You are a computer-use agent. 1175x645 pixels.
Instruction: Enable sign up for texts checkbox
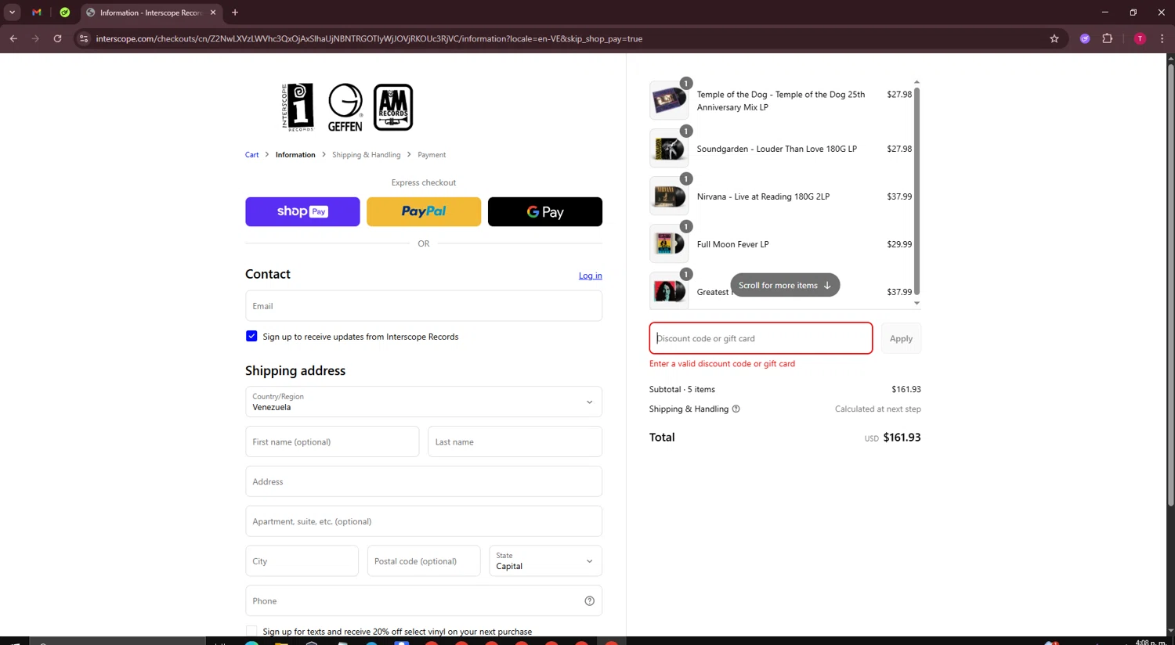point(251,631)
